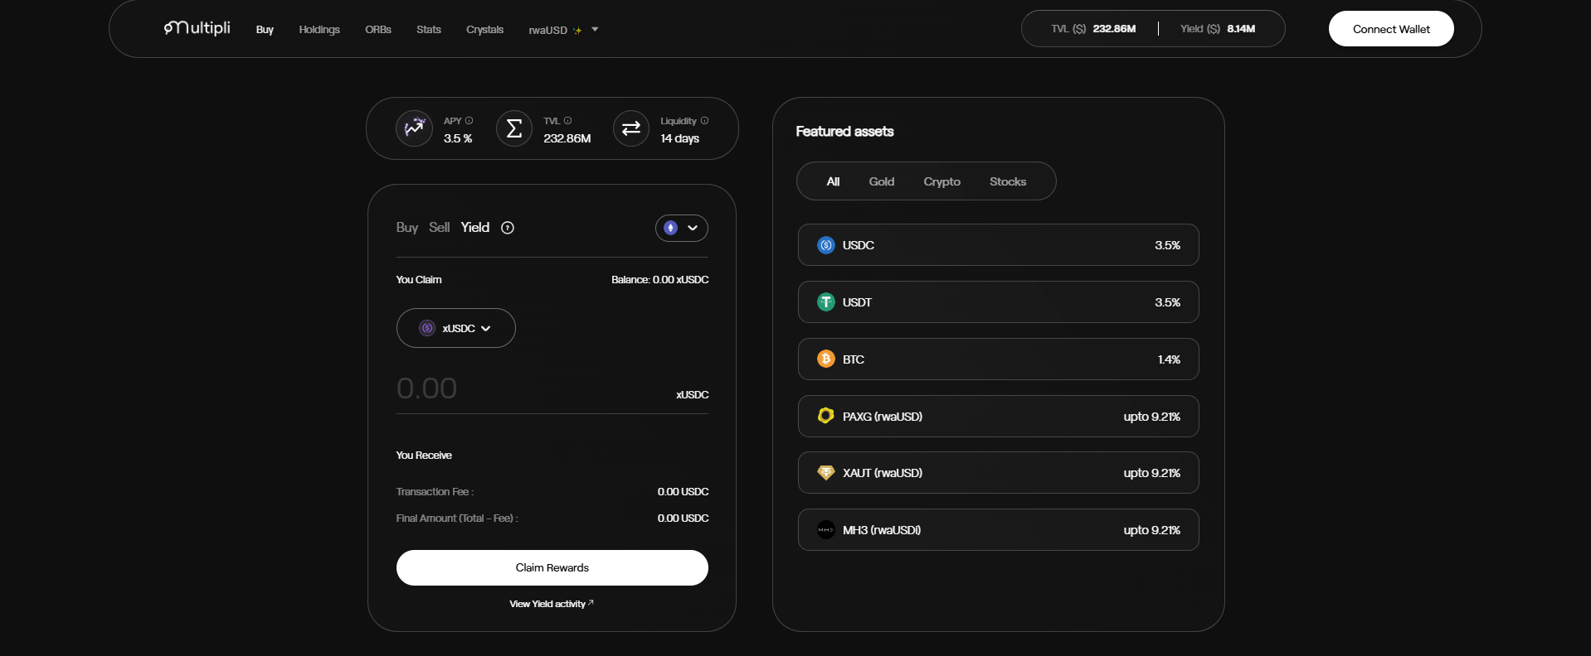Click the Final Amount 0.00 USDC value
Screen dimensions: 1591x656
684,519
